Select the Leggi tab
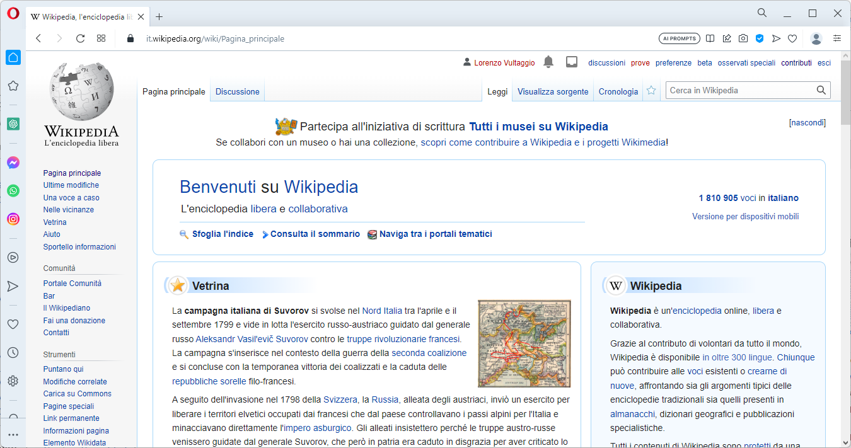The width and height of the screenshot is (851, 448). (497, 91)
